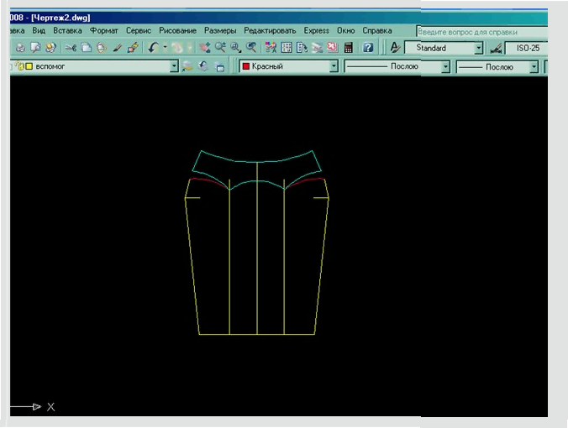The width and height of the screenshot is (568, 428).
Task: Click the help question search field
Action: pyautogui.click(x=481, y=32)
